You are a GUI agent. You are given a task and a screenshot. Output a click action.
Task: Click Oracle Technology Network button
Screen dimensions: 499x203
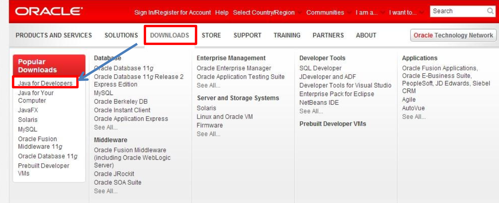tap(453, 35)
